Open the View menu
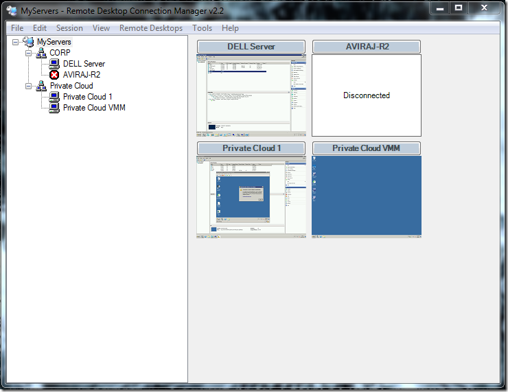 click(101, 28)
